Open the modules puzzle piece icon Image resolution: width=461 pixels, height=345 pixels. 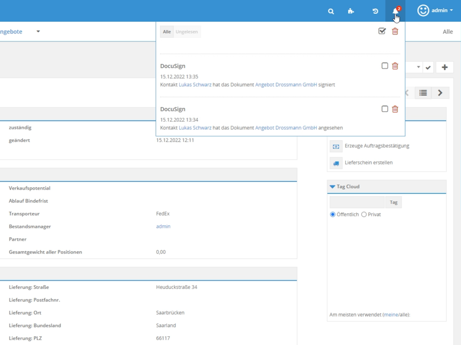[x=351, y=11]
